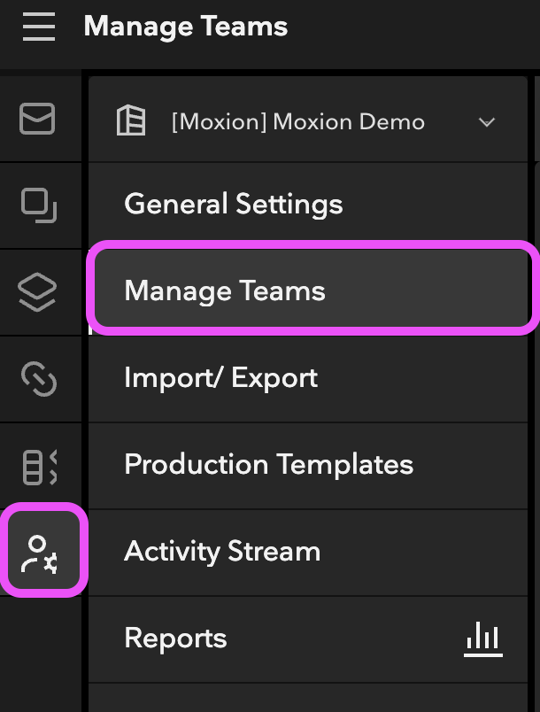Select the overlapping squares sidebar icon
This screenshot has height=712, width=540.
pyautogui.click(x=39, y=205)
